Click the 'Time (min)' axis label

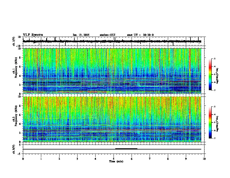click(x=116, y=161)
